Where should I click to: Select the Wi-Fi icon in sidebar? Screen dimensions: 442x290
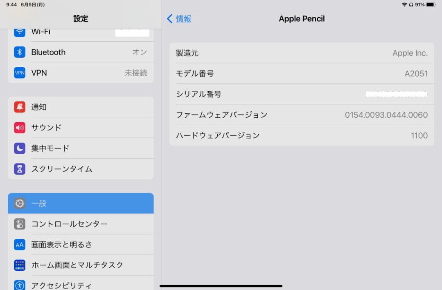19,31
